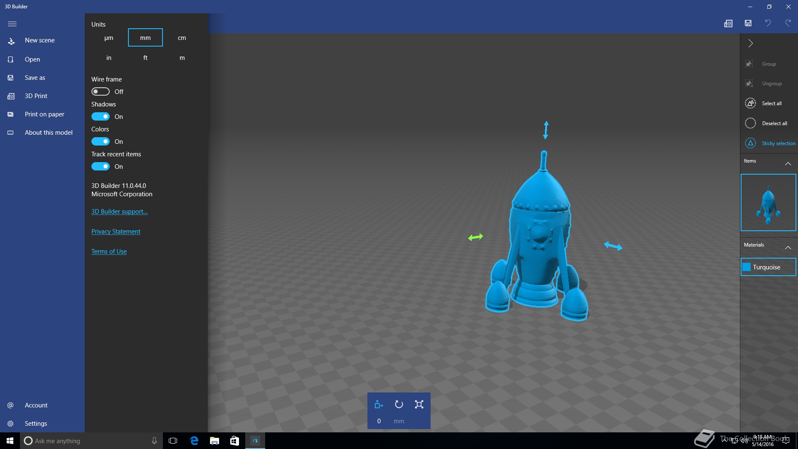Image resolution: width=798 pixels, height=449 pixels.
Task: Select the Rotate tool icon
Action: (x=399, y=404)
